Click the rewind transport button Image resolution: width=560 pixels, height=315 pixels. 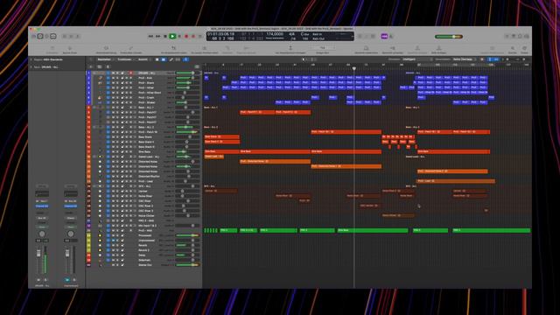[150, 37]
